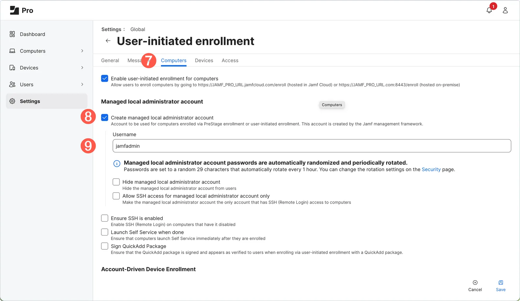Click the Settings gear icon
The image size is (520, 301).
(12, 101)
